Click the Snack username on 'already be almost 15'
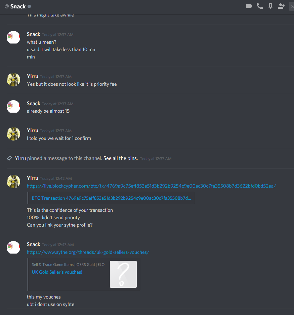This screenshot has width=294, height=315. tap(34, 104)
